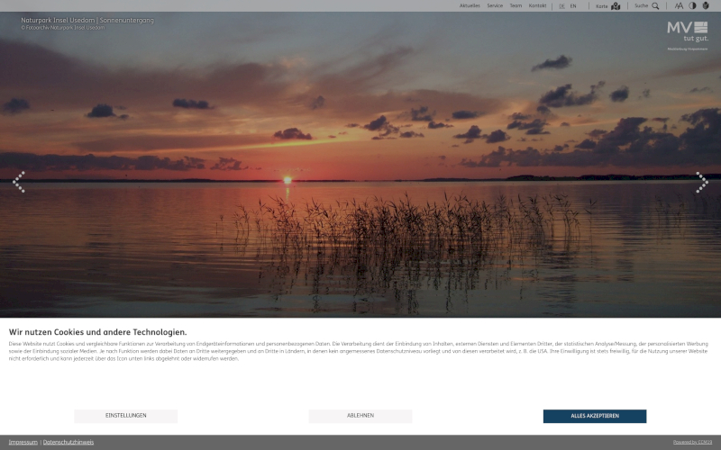This screenshot has height=450, width=721.
Task: Open the Impressum link
Action: 23,442
